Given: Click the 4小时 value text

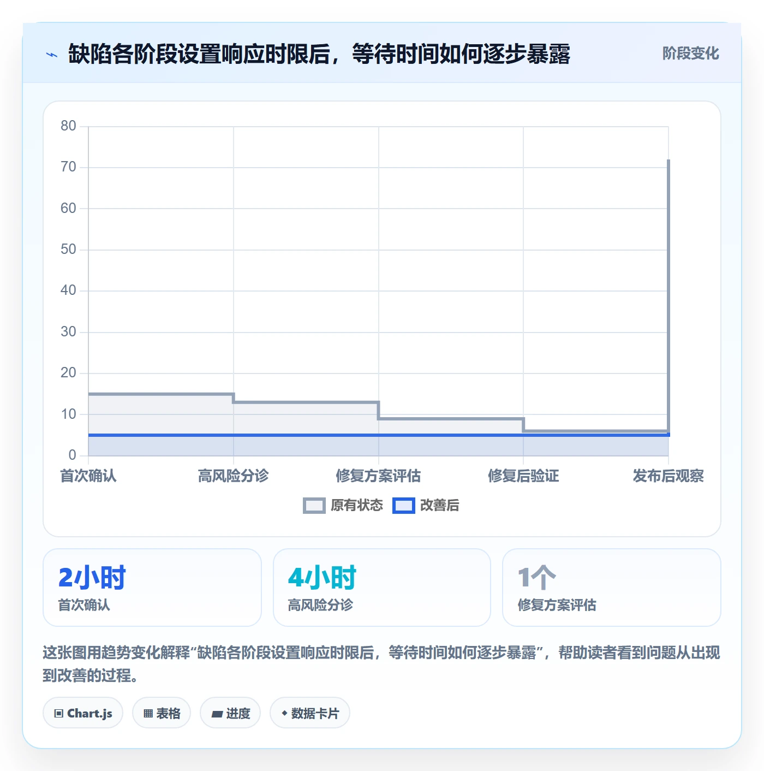Looking at the screenshot, I should [322, 578].
